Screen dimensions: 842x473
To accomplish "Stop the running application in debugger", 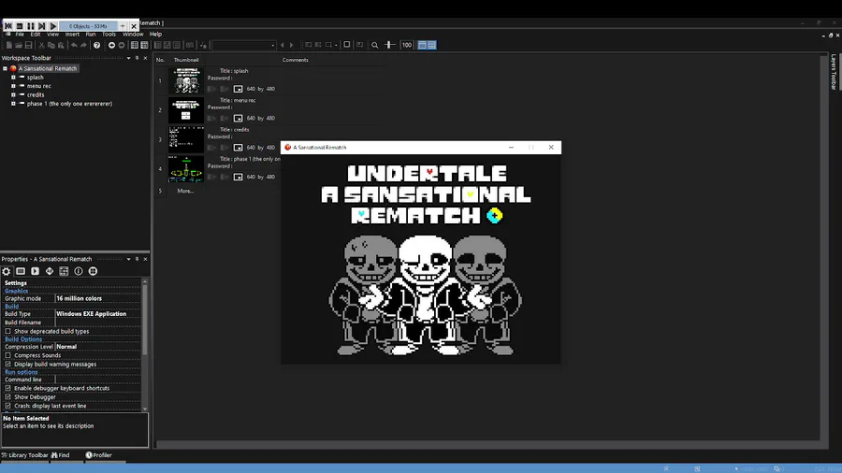I will coord(20,26).
